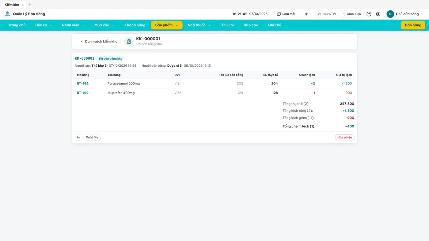
Task: Click the Paracetamol 500mg product name
Action: click(123, 83)
